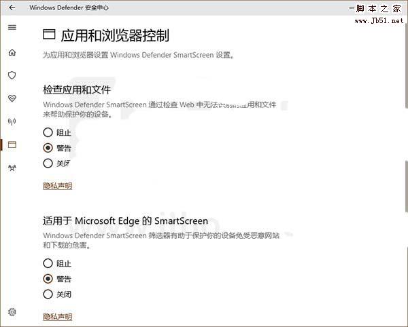
Task: Select 阻止 under 检查应用和文件
Action: tap(48, 132)
